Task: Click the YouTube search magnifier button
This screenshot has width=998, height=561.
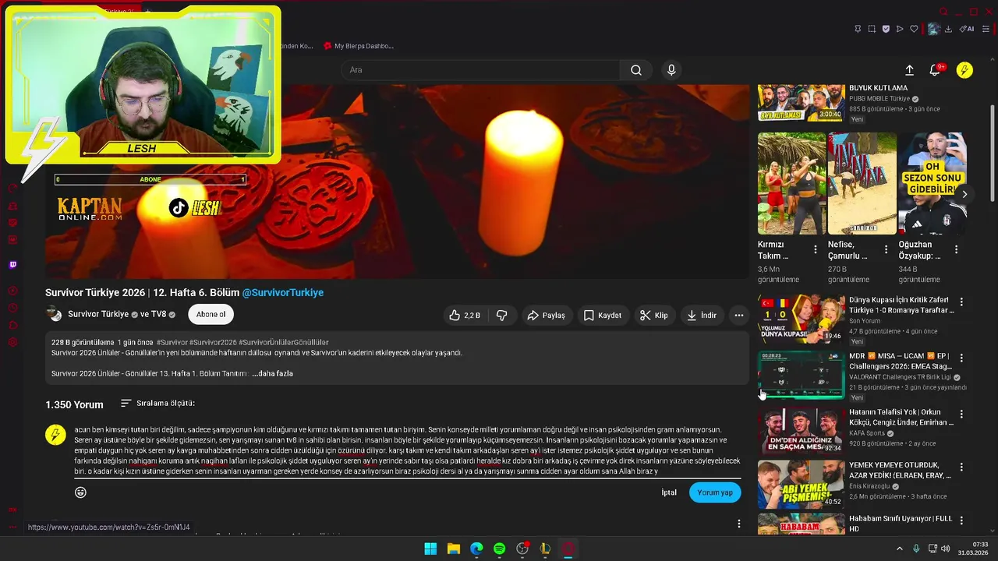Action: (x=636, y=70)
